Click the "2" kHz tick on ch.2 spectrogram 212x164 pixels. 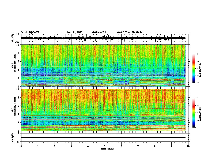pos(19,122)
